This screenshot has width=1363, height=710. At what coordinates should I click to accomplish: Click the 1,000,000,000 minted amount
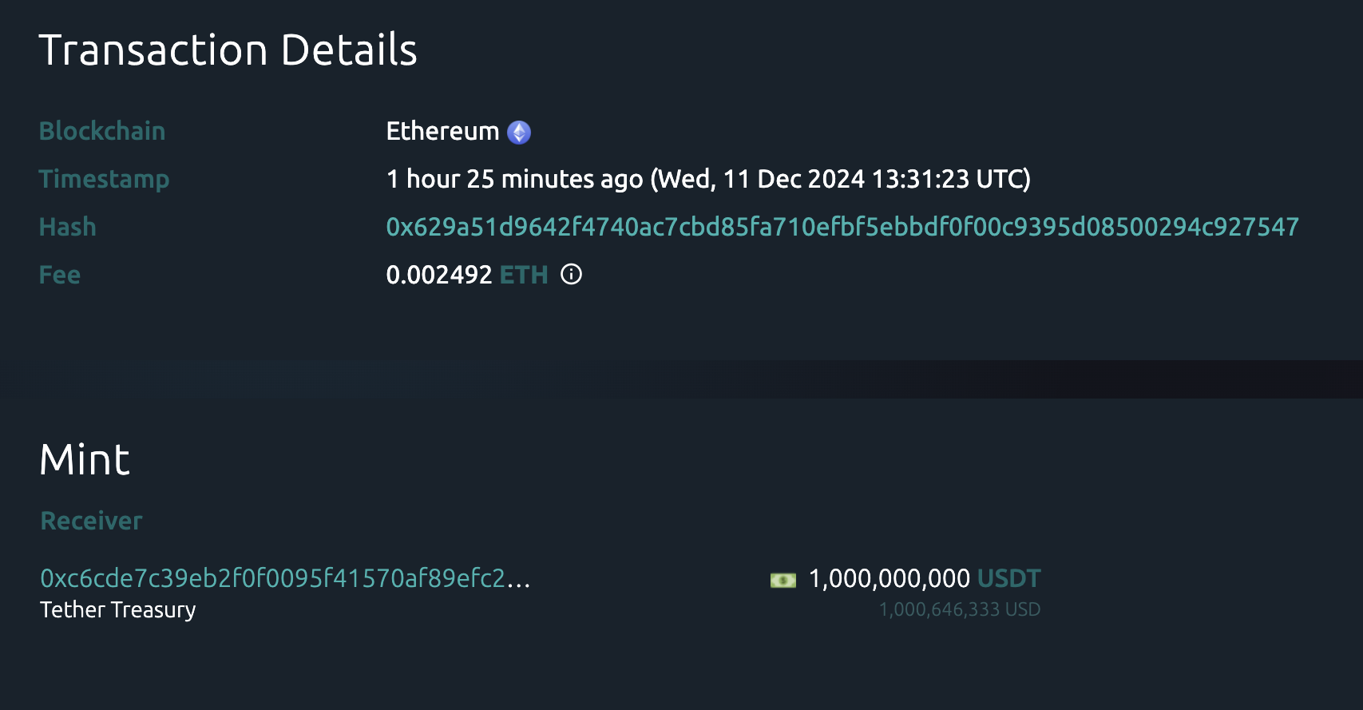point(889,578)
